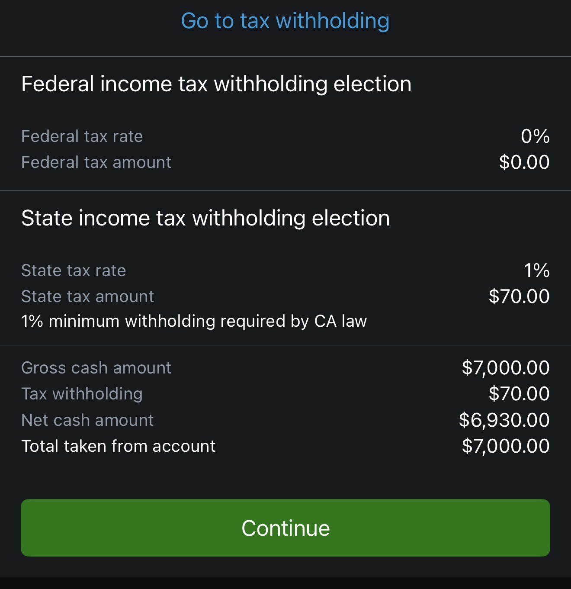The height and width of the screenshot is (589, 571).
Task: Select the State tax amount label
Action: [87, 296]
